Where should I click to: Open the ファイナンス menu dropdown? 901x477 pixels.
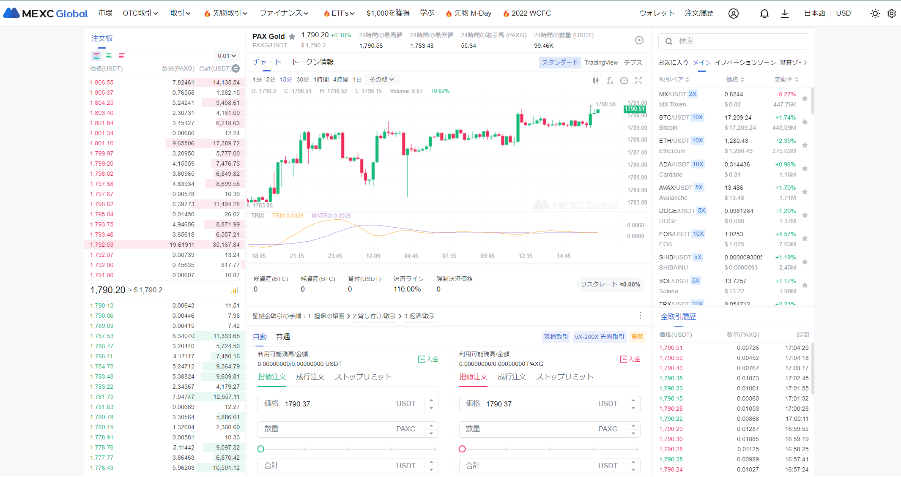(x=284, y=14)
